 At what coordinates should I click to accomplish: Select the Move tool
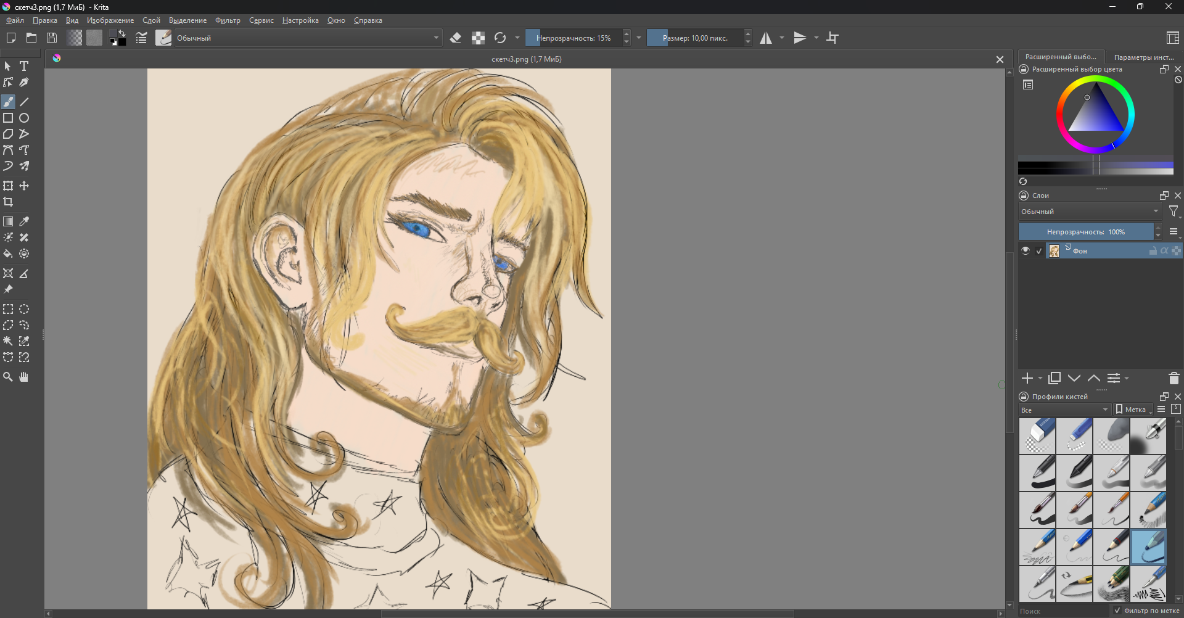[24, 186]
